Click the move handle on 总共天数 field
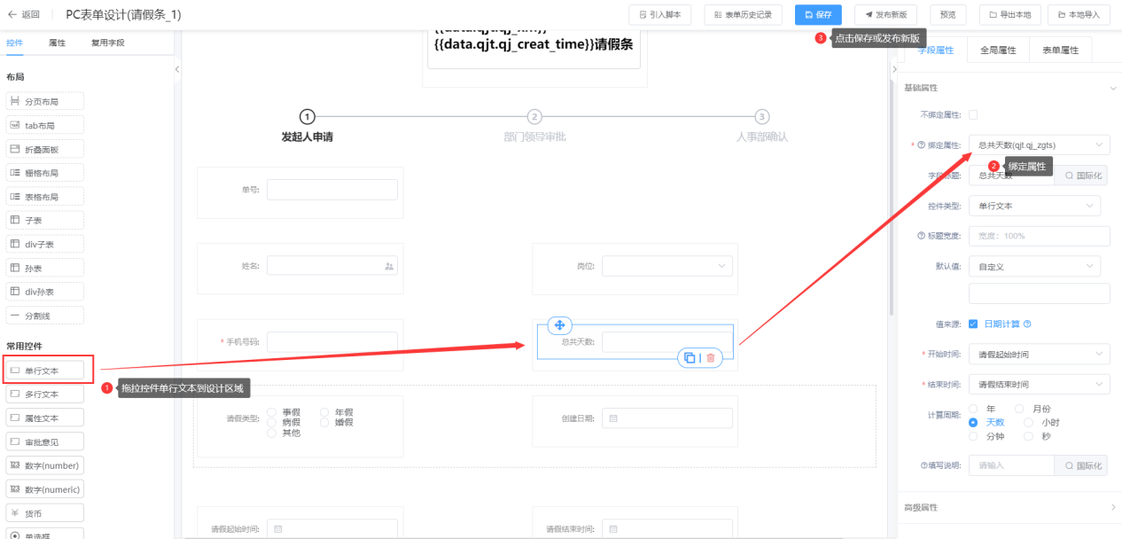Screen dimensions: 1122x539 point(560,325)
